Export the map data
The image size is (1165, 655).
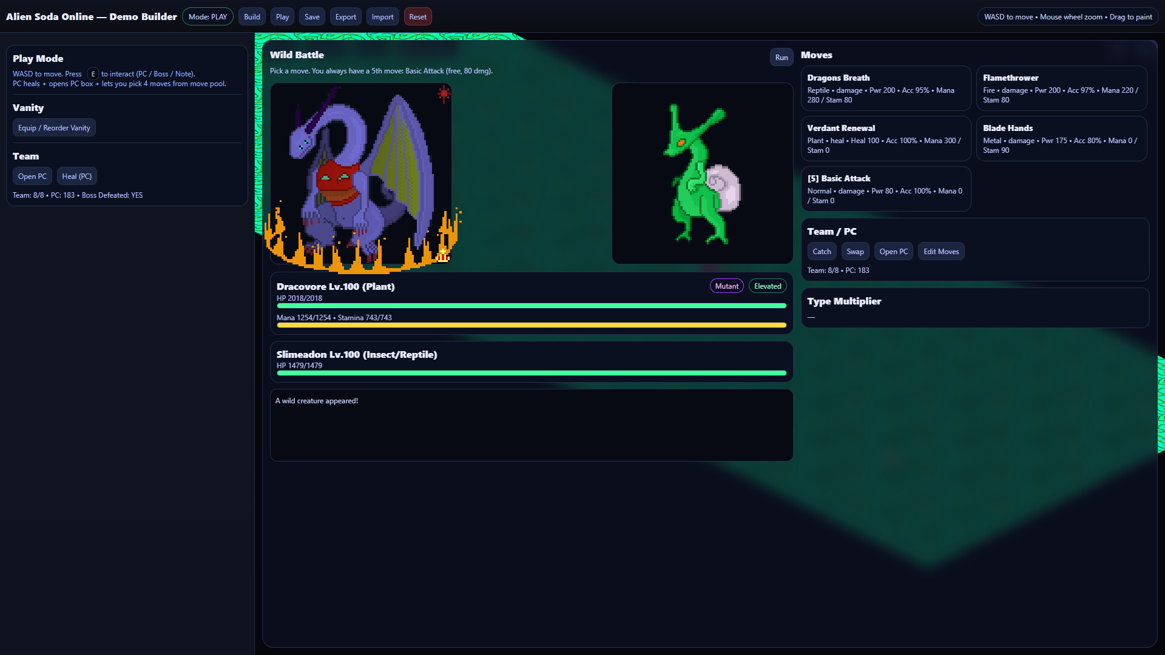coord(345,16)
